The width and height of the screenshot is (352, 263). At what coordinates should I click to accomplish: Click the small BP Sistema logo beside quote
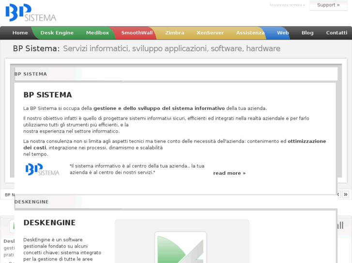coord(42,169)
